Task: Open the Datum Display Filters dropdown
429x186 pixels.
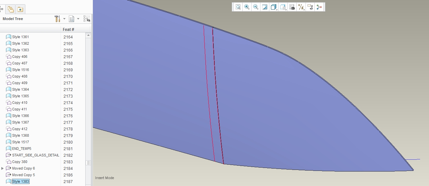Action: click(x=301, y=7)
